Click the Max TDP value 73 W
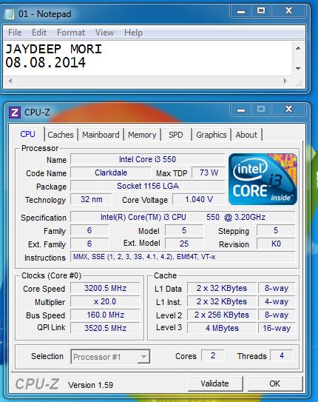The height and width of the screenshot is (402, 318). pos(209,172)
